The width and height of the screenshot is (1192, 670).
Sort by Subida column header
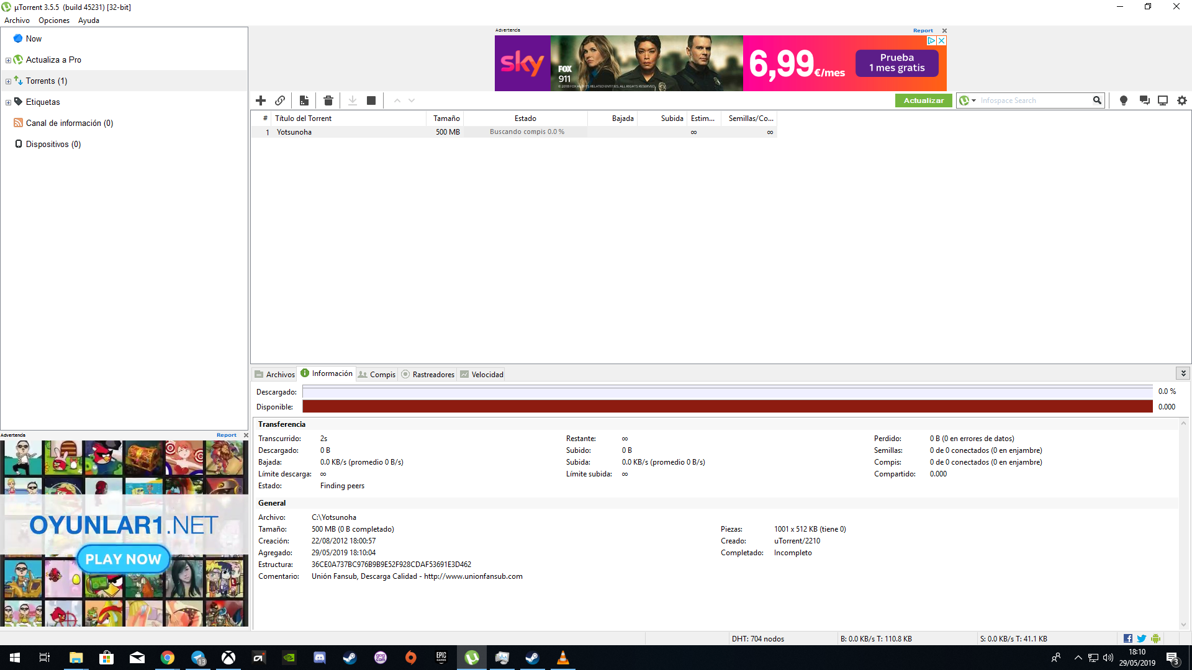pos(662,118)
